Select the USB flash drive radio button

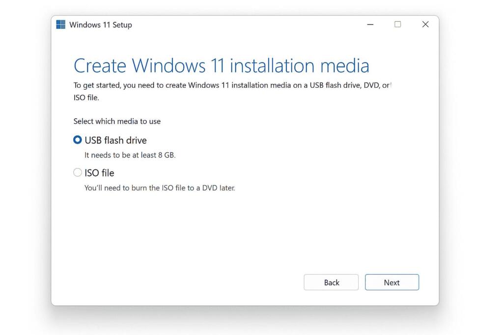77,140
